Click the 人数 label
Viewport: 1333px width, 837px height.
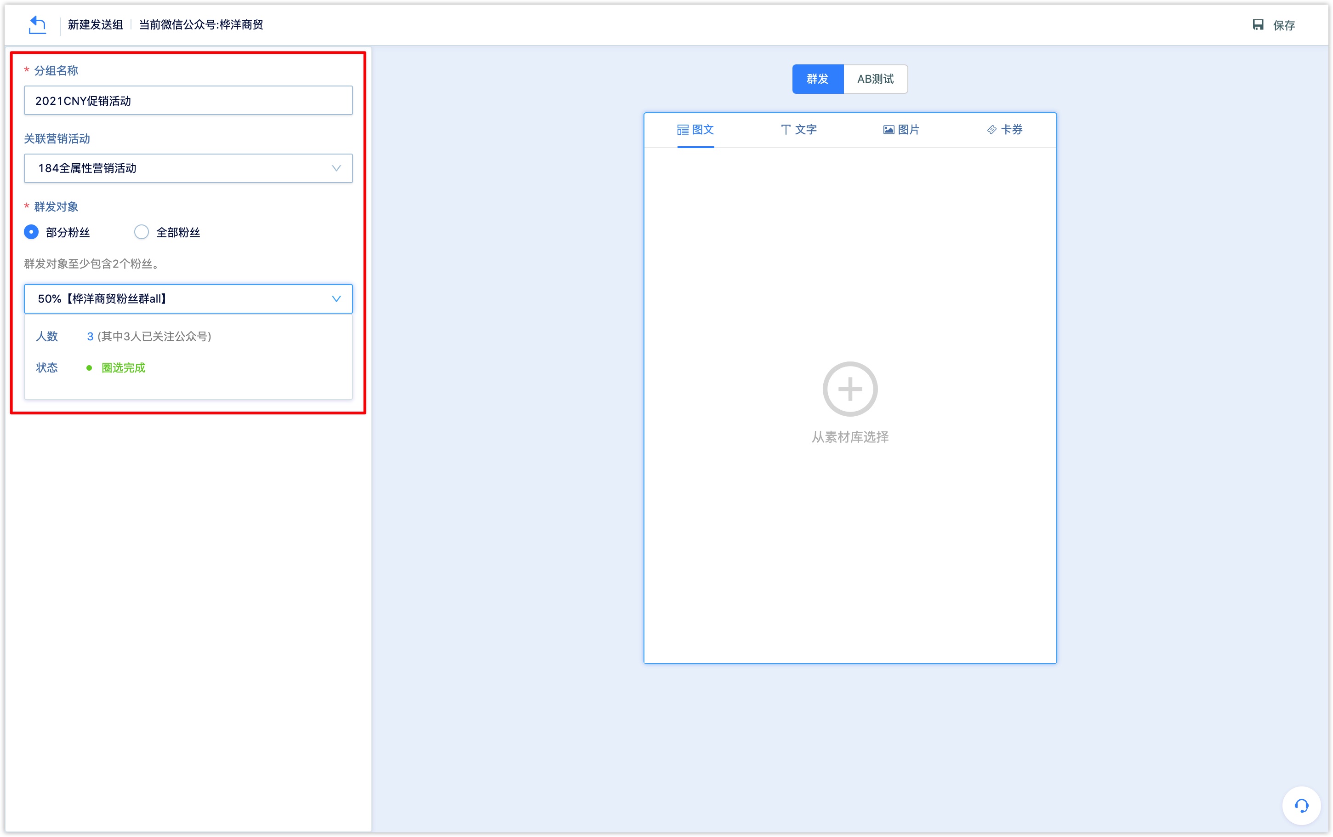[47, 337]
